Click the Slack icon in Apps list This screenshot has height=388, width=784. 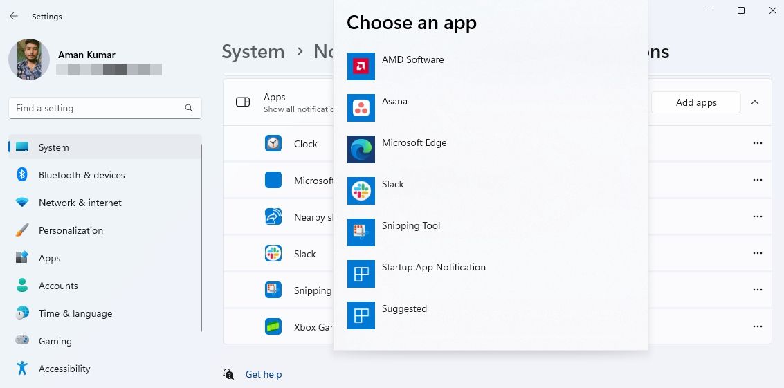(x=273, y=254)
